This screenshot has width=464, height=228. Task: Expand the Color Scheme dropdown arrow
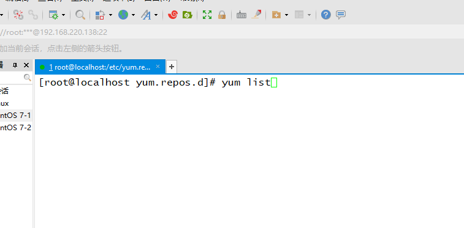tap(110, 15)
